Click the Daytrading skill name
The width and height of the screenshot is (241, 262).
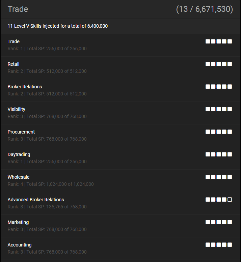tap(19, 154)
